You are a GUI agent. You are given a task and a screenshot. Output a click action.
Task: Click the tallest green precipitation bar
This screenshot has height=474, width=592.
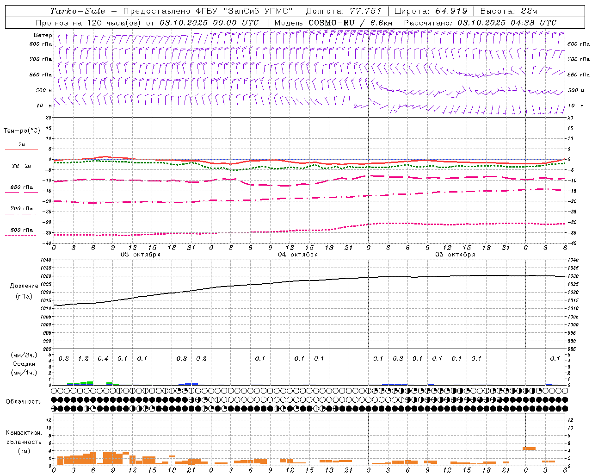(90, 383)
